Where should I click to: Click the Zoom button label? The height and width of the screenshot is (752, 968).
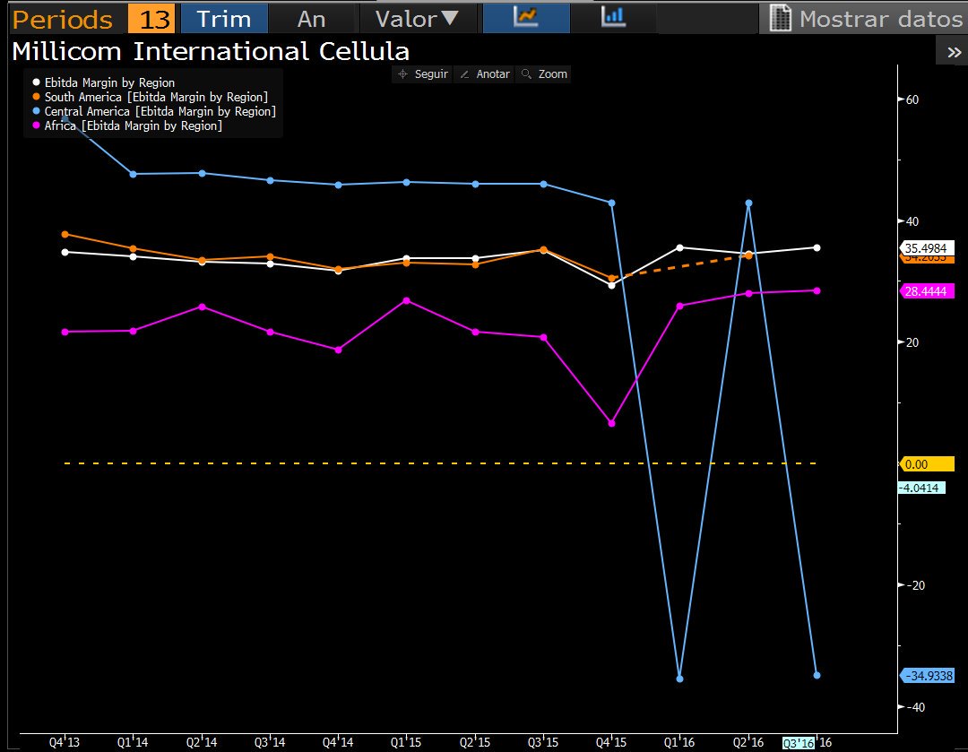coord(552,74)
